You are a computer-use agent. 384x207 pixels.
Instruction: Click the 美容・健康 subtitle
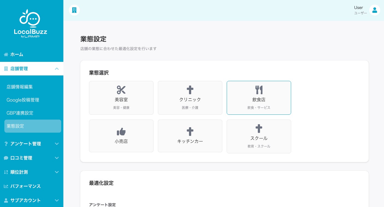(x=121, y=108)
